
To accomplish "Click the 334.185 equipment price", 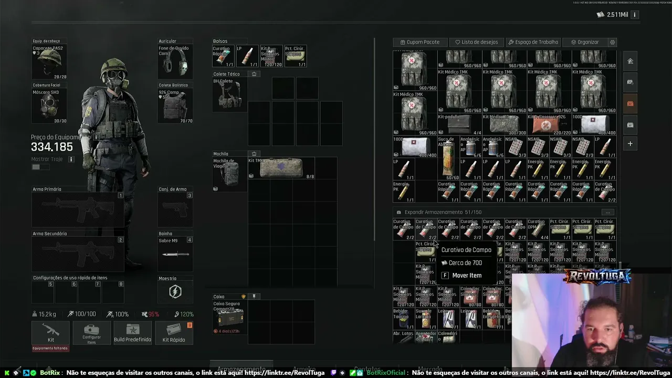I will point(52,148).
